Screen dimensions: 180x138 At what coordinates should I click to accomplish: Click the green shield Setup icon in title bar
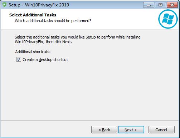tap(4, 5)
